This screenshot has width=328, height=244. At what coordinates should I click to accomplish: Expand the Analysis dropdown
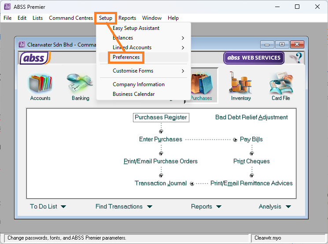click(275, 206)
